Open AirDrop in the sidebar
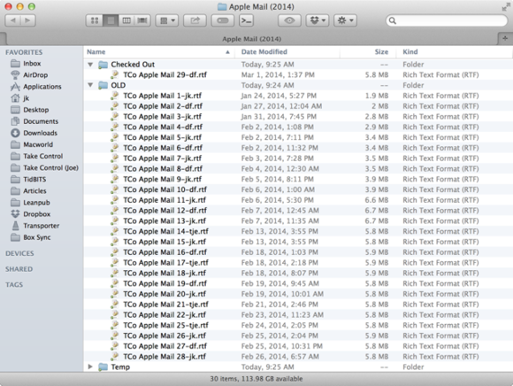Image resolution: width=513 pixels, height=386 pixels. (x=35, y=75)
